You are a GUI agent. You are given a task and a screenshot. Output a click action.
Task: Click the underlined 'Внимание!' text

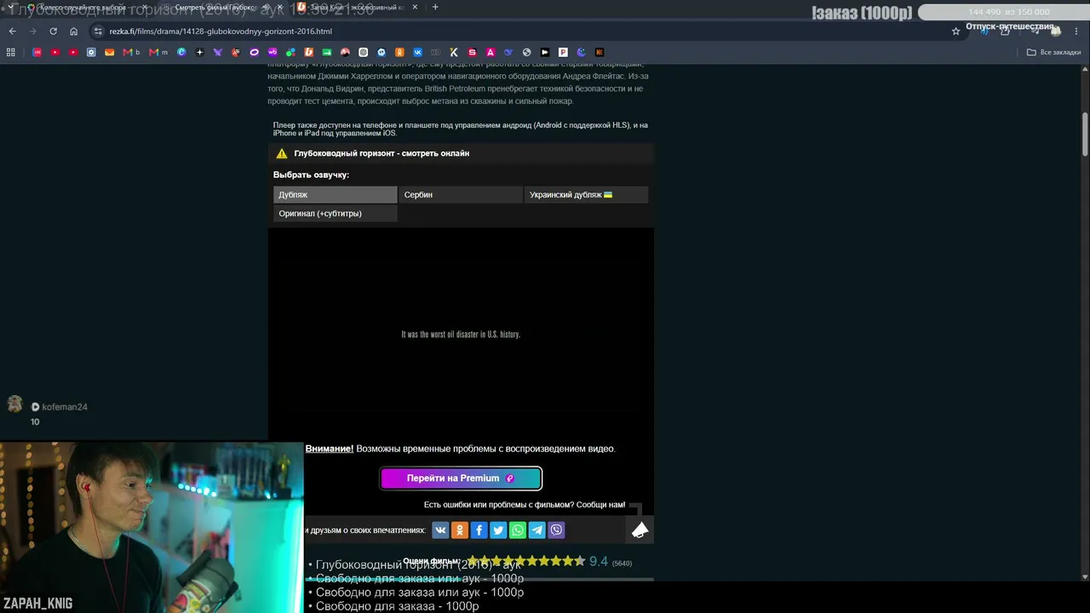[x=329, y=449]
